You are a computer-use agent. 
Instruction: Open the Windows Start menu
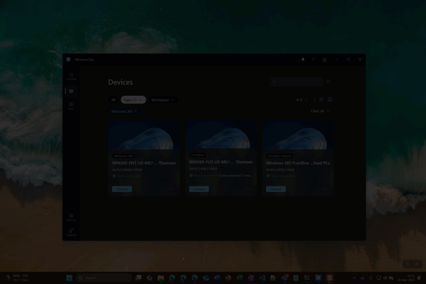pyautogui.click(x=69, y=278)
